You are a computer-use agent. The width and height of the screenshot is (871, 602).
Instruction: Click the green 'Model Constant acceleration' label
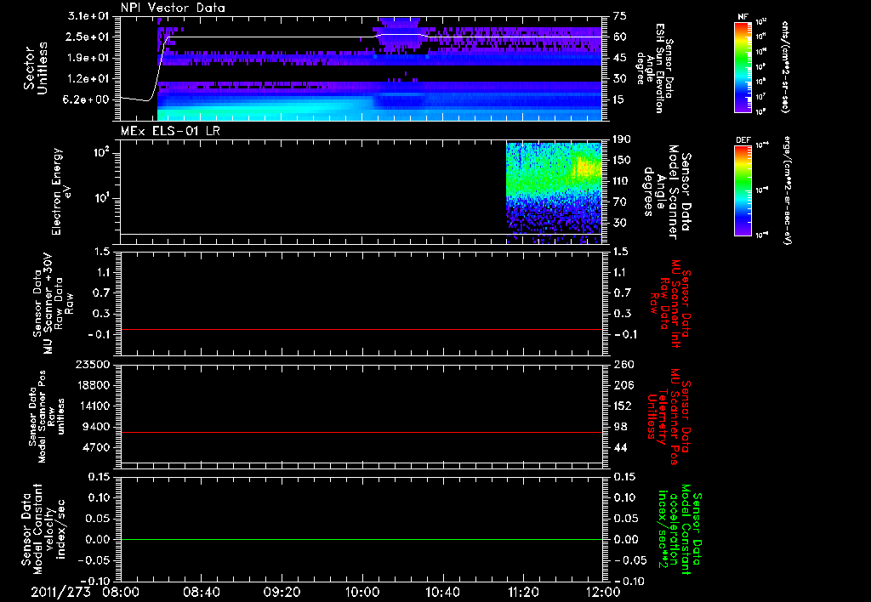[x=679, y=529]
